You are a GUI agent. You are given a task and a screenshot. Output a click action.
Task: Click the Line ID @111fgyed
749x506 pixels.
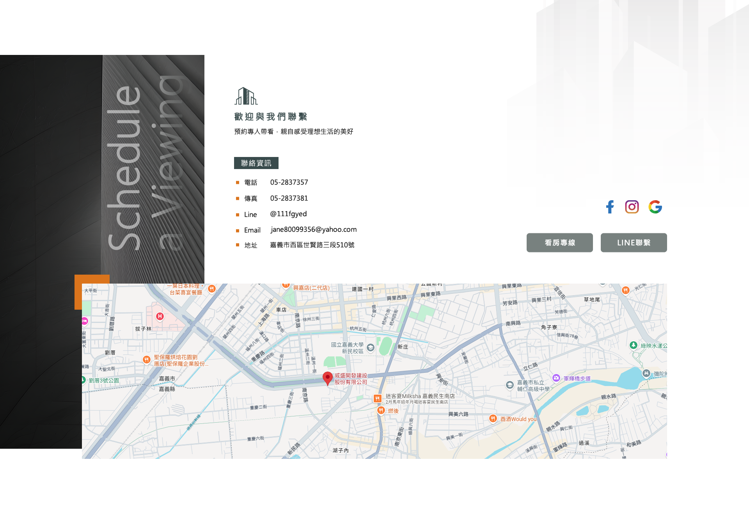pyautogui.click(x=288, y=214)
